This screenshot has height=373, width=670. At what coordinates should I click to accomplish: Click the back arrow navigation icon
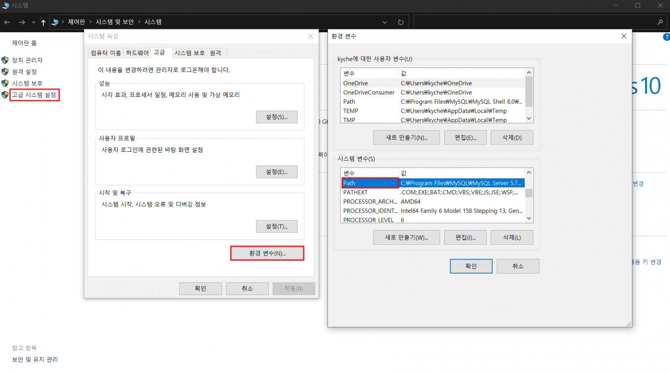[7, 22]
